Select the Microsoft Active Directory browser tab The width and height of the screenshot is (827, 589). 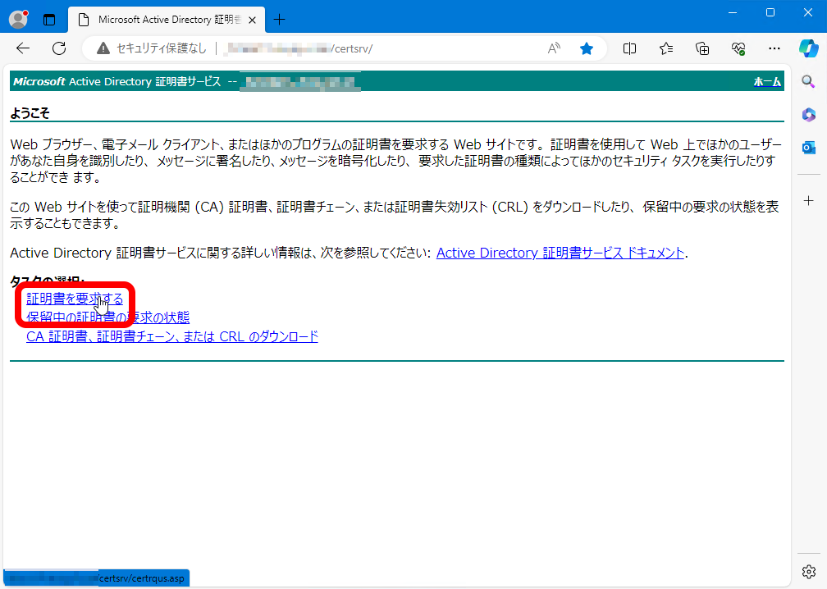(x=167, y=20)
